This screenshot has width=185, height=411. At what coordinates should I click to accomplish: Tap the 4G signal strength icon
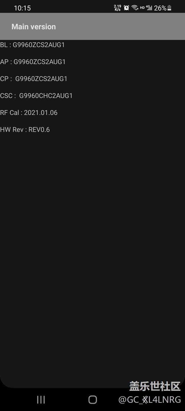[149, 8]
